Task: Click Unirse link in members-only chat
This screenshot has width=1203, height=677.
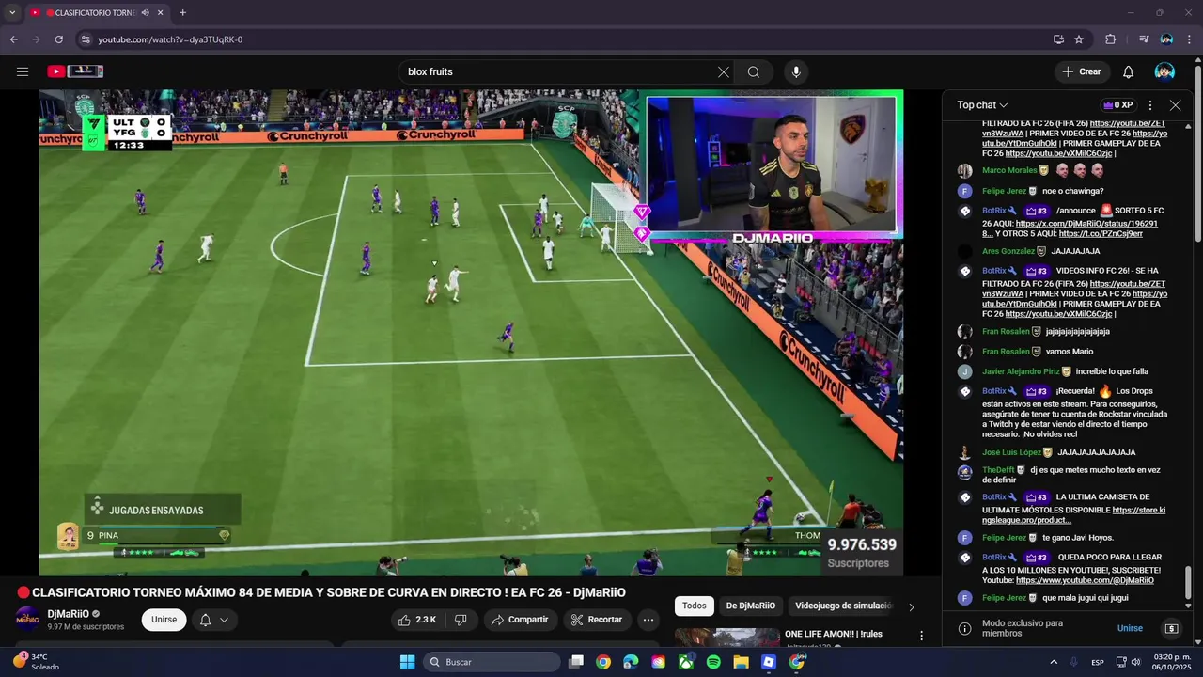Action: pyautogui.click(x=1130, y=628)
